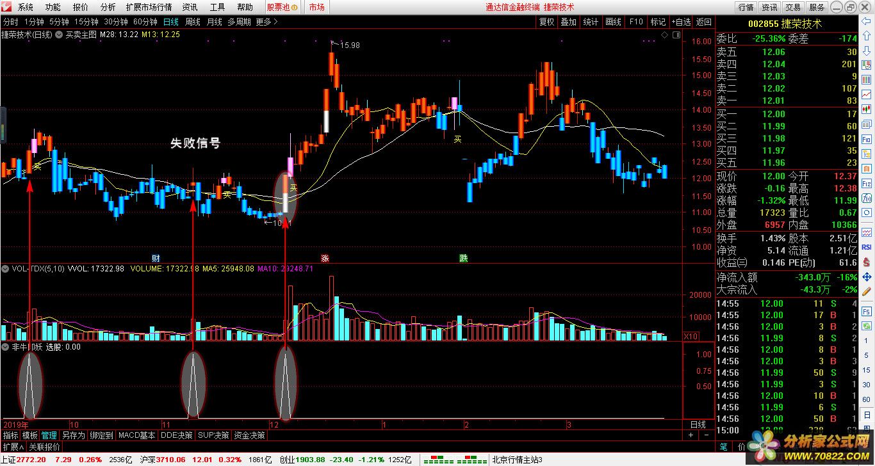Switch chart to 60分钟 period
The width and height of the screenshot is (875, 466).
145,22
